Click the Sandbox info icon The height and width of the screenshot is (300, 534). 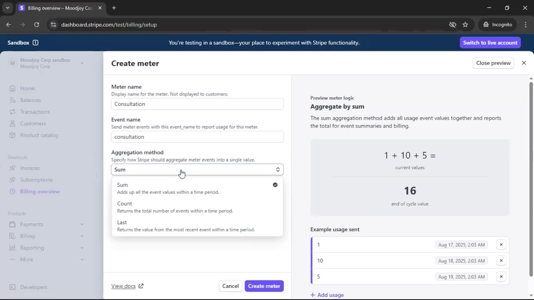coord(35,42)
